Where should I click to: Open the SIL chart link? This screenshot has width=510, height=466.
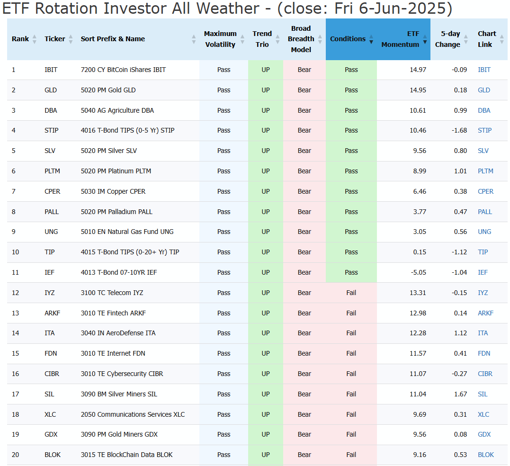click(x=483, y=394)
